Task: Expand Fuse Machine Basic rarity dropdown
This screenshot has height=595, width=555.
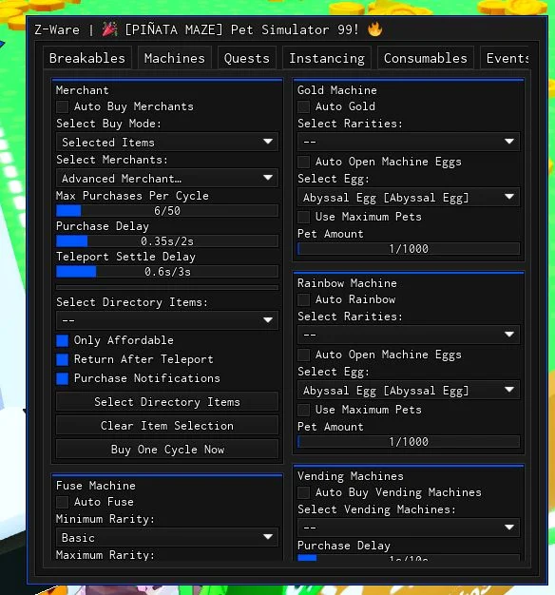Action: [167, 537]
